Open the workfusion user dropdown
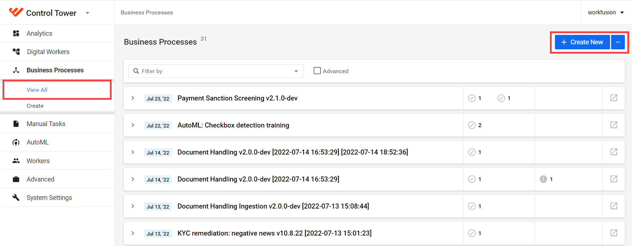Viewport: 632px width, 246px height. pyautogui.click(x=606, y=12)
